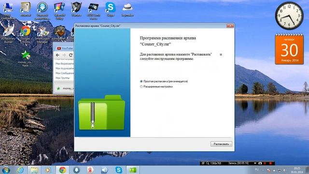
Task: Open Мои Видеозаписи in Chrome page
Action: tap(64, 63)
